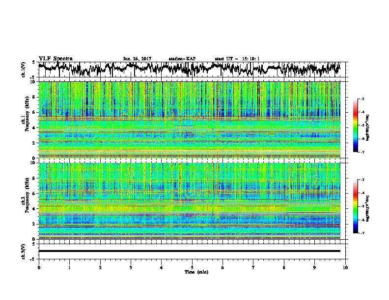Click the ch.2 spectrogram color scale bar
The width and height of the screenshot is (389, 300).
356,206
